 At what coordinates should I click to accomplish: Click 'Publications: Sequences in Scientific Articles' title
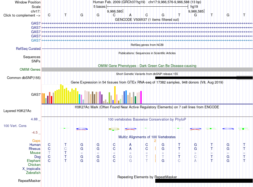coord(147,53)
